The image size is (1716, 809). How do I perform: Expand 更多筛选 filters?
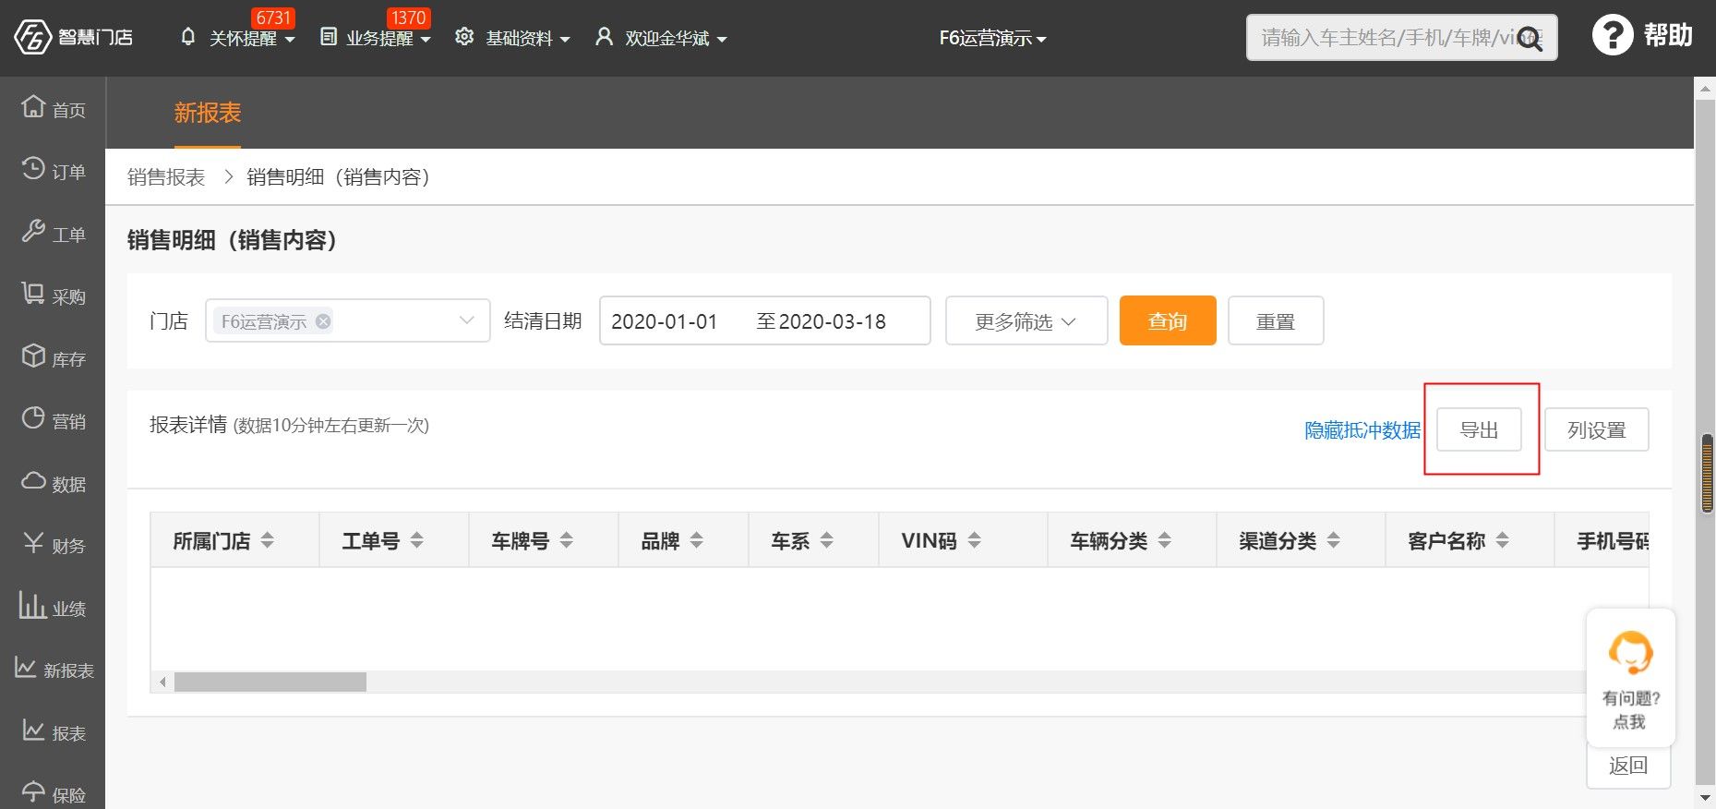pos(1026,320)
